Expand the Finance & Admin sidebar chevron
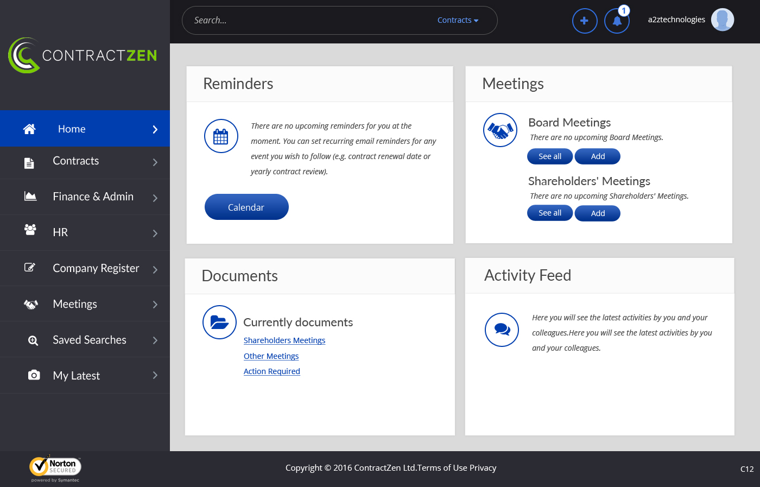Screen dimensions: 760x487 (155, 198)
